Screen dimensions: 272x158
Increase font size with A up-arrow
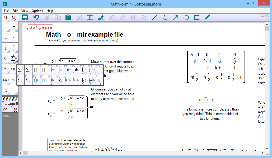click(x=111, y=17)
